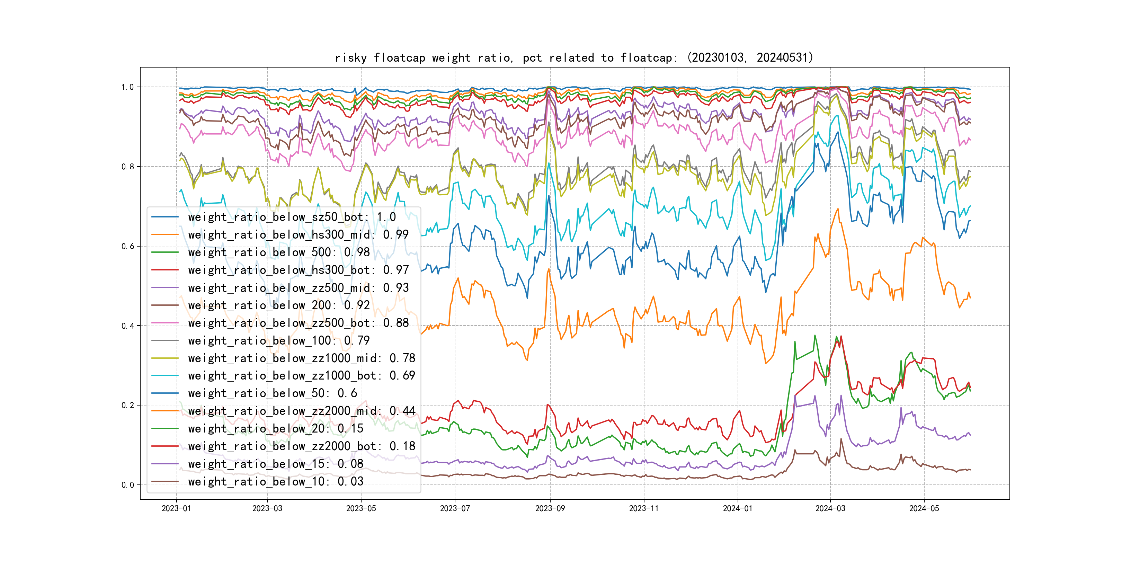Click purple line swatch for below_15 legend
This screenshot has height=561, width=1122.
coord(164,464)
